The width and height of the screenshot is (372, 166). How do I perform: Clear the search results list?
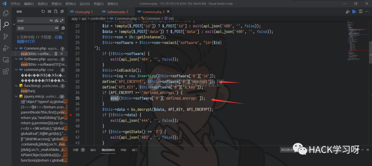click(50, 12)
